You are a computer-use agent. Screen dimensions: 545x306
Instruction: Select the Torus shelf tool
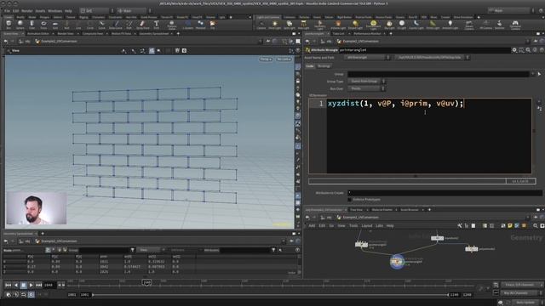tap(43, 25)
